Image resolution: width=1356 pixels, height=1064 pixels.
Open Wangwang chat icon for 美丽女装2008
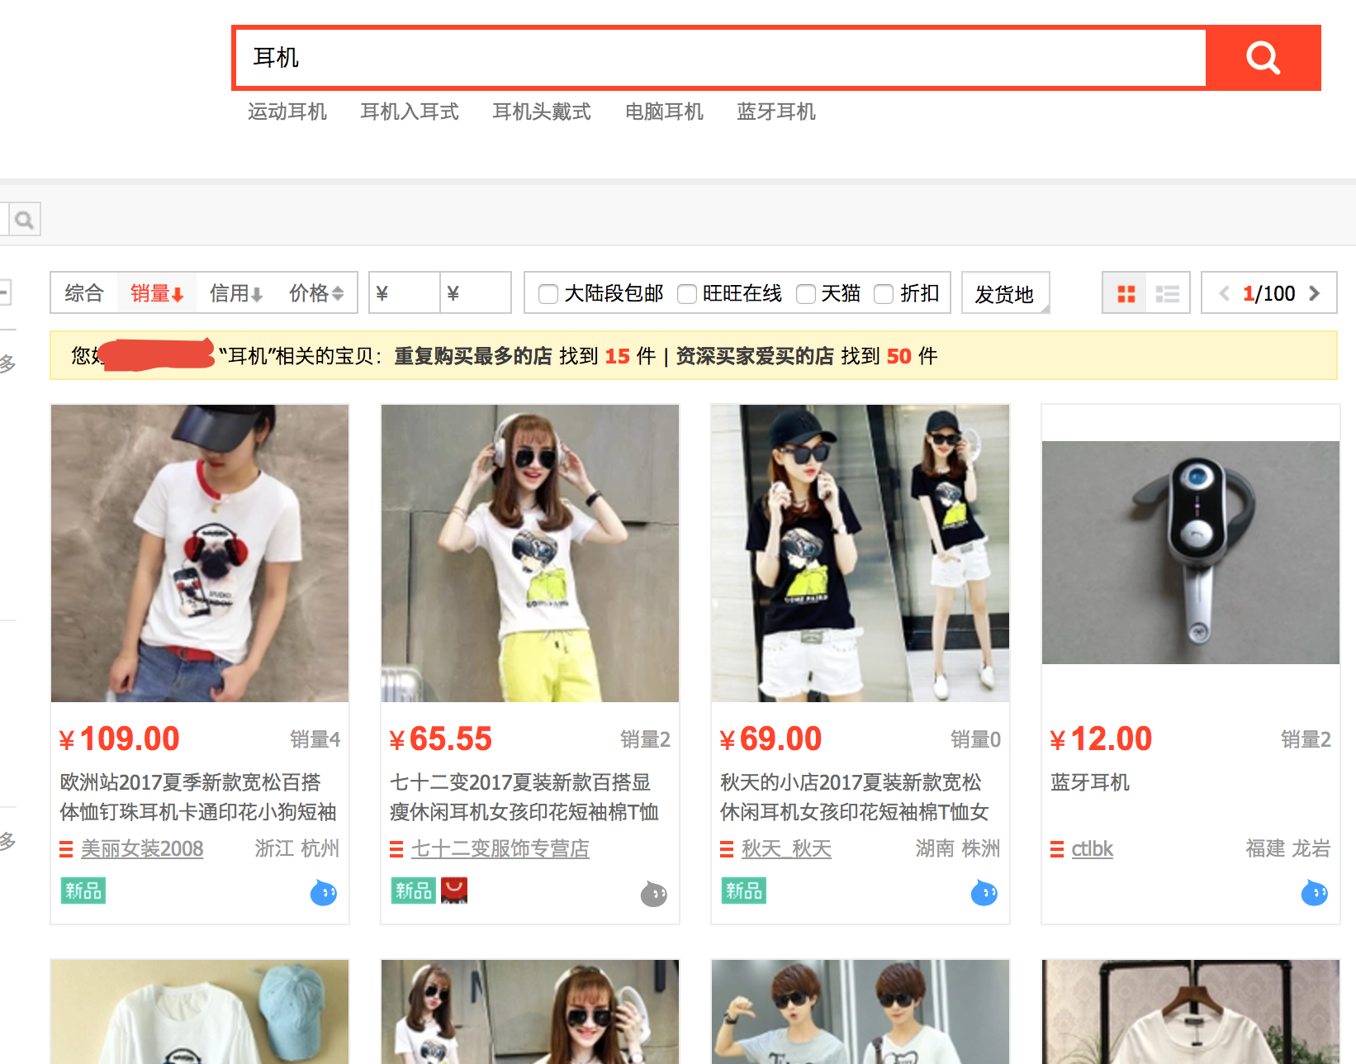pos(324,893)
